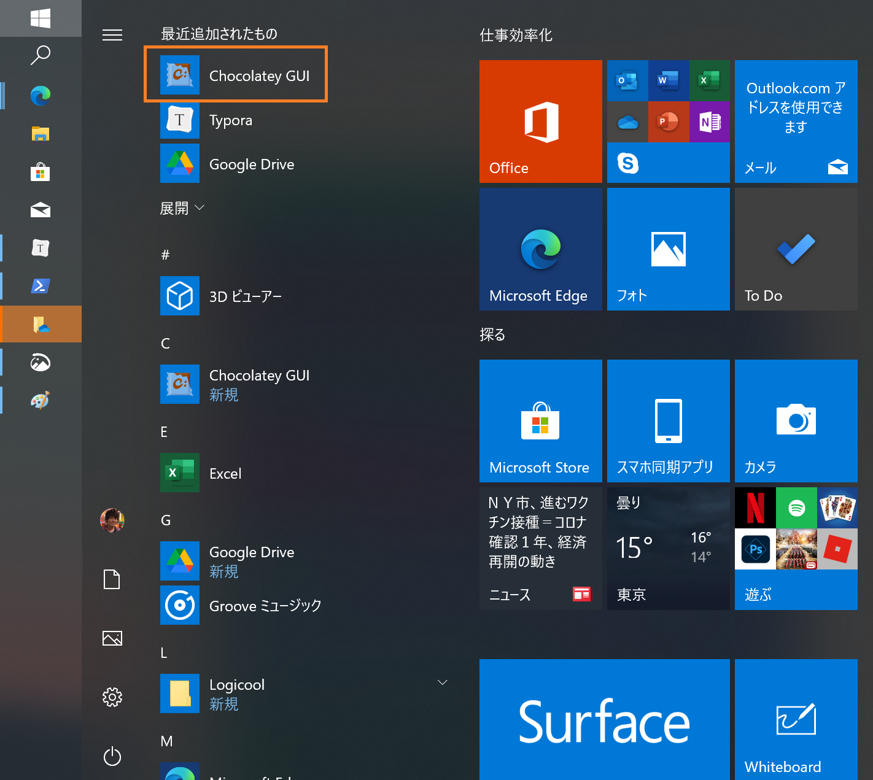Click the letter E section header

[x=164, y=431]
